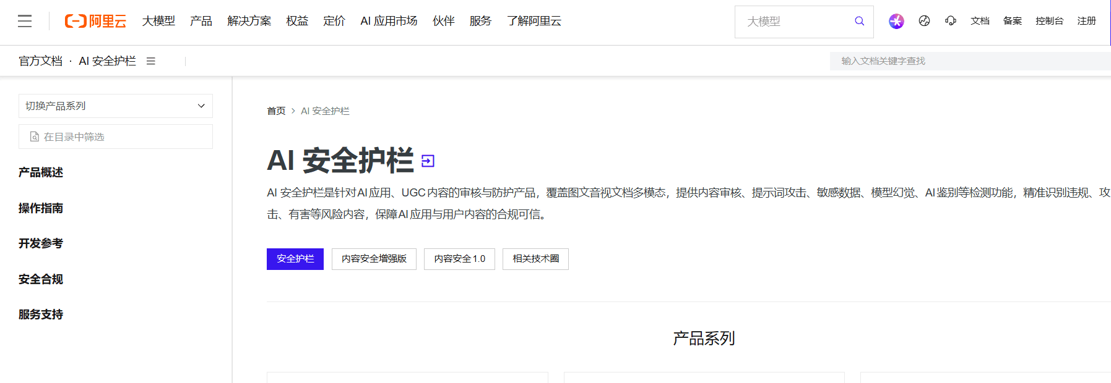Select the 相关技术圈 tab

pyautogui.click(x=535, y=259)
